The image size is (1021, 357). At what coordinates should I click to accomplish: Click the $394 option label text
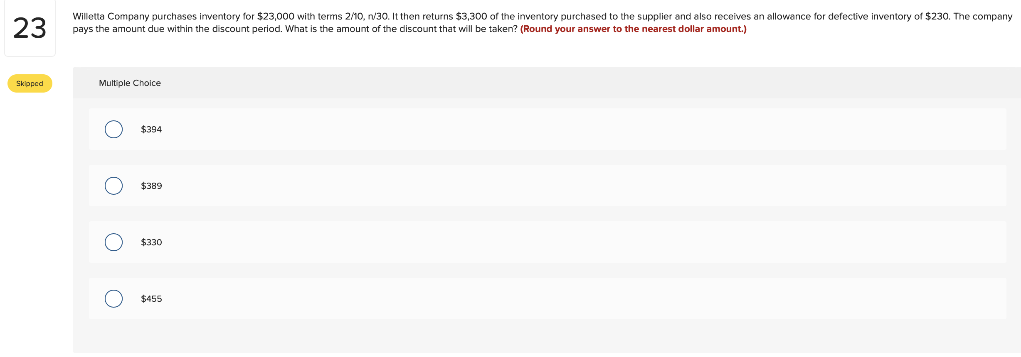pyautogui.click(x=151, y=129)
